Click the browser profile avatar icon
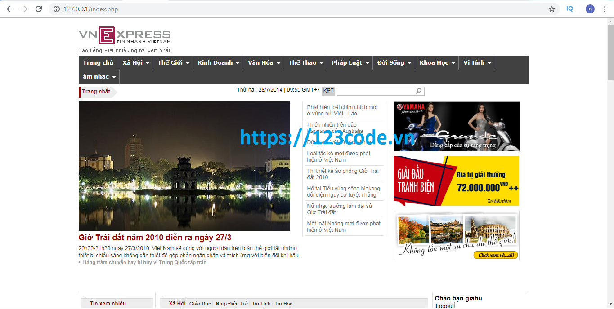 click(590, 9)
